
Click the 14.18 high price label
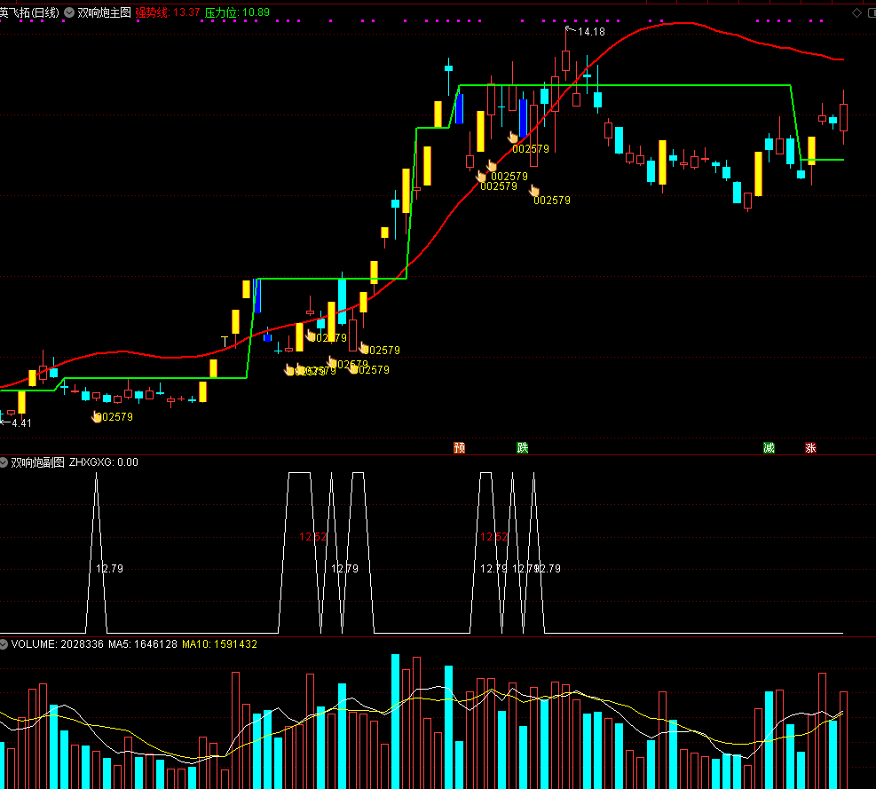591,32
